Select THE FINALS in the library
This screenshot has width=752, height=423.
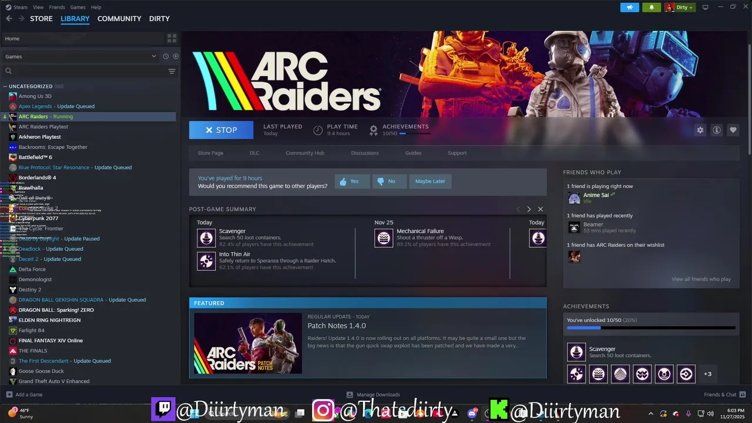click(x=33, y=351)
